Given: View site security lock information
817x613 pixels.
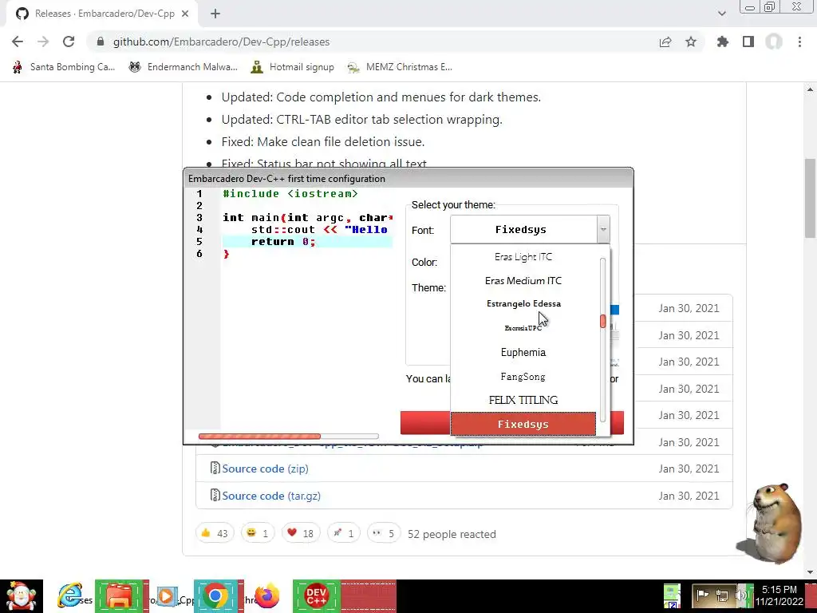Looking at the screenshot, I should click(x=101, y=42).
